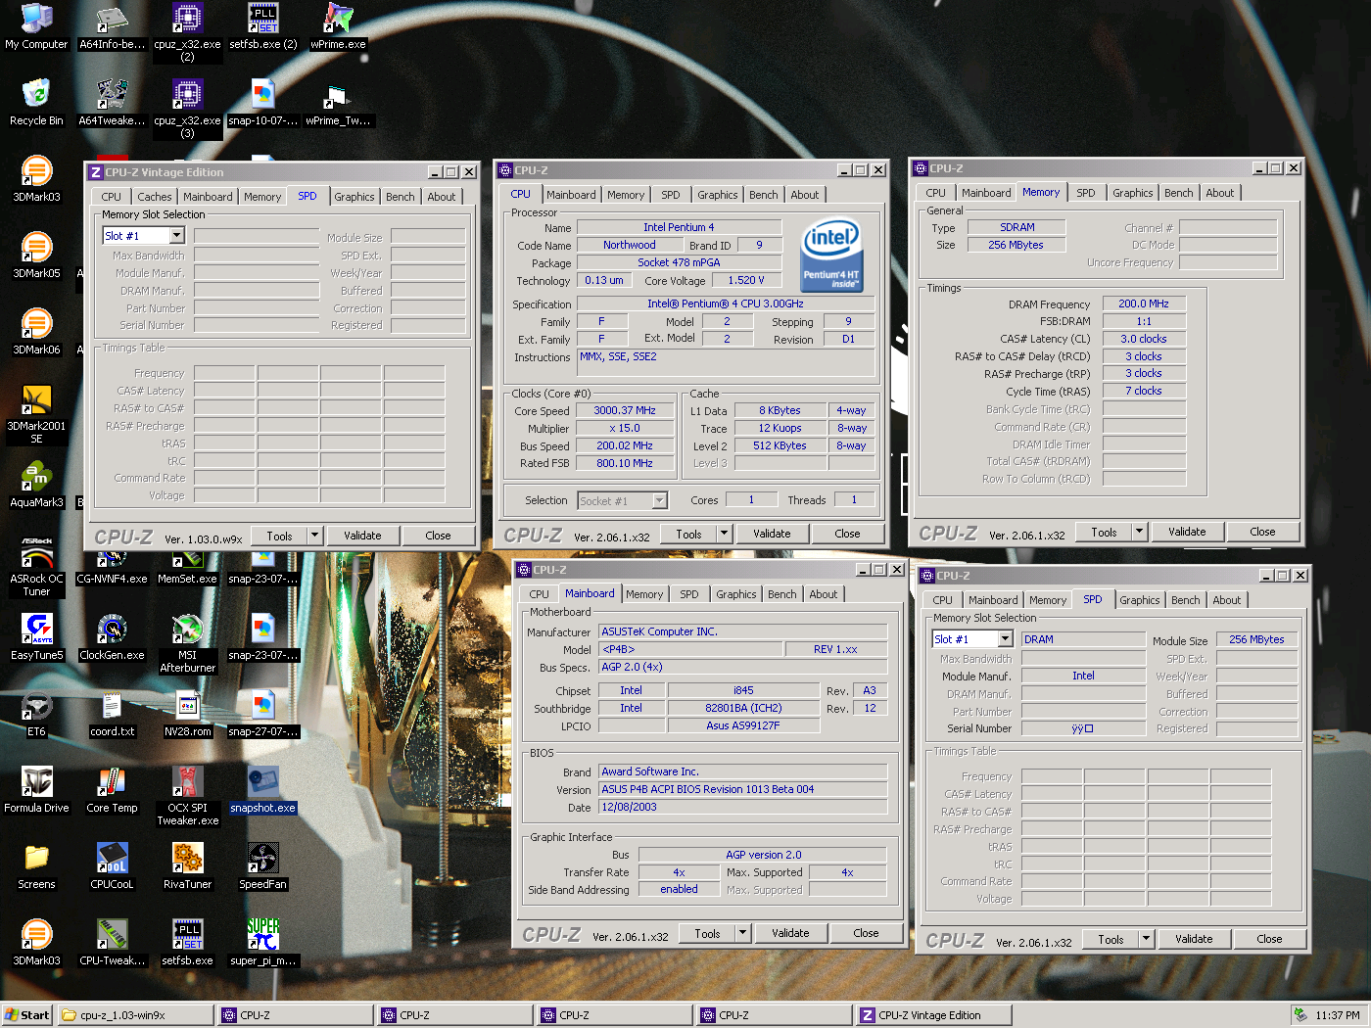
Task: Click Tools button in SPD window
Action: (x=1111, y=939)
